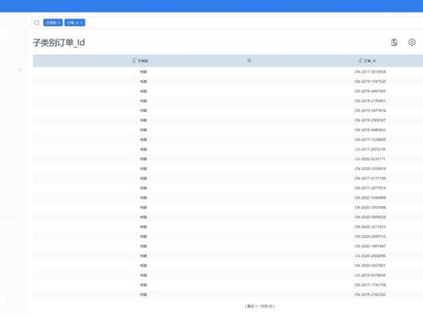Click inside the search tag input field
423x317 pixels.
tap(253, 23)
